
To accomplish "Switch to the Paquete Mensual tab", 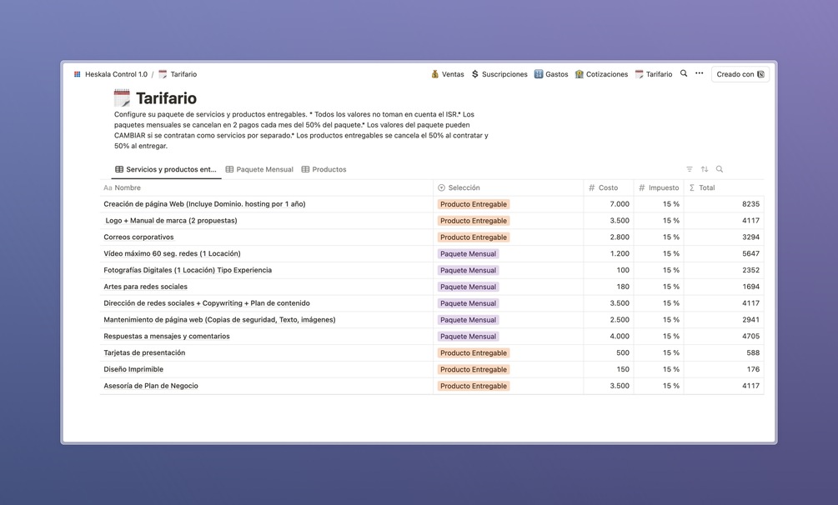I will (259, 169).
